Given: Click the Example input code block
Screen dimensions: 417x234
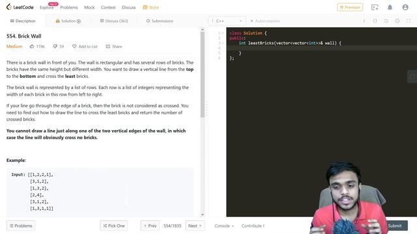Looking at the screenshot, I should coord(100,192).
